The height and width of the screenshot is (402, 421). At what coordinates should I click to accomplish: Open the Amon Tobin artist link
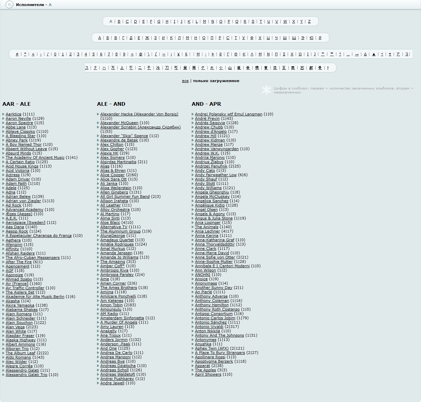(111, 305)
